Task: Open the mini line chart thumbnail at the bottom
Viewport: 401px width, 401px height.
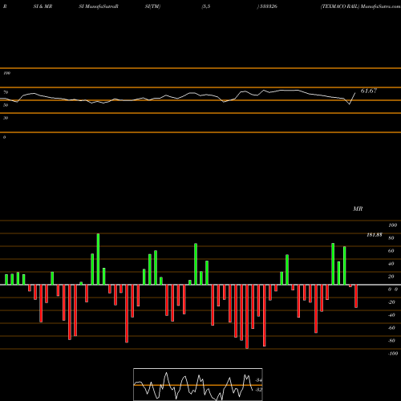Action: coord(198,384)
